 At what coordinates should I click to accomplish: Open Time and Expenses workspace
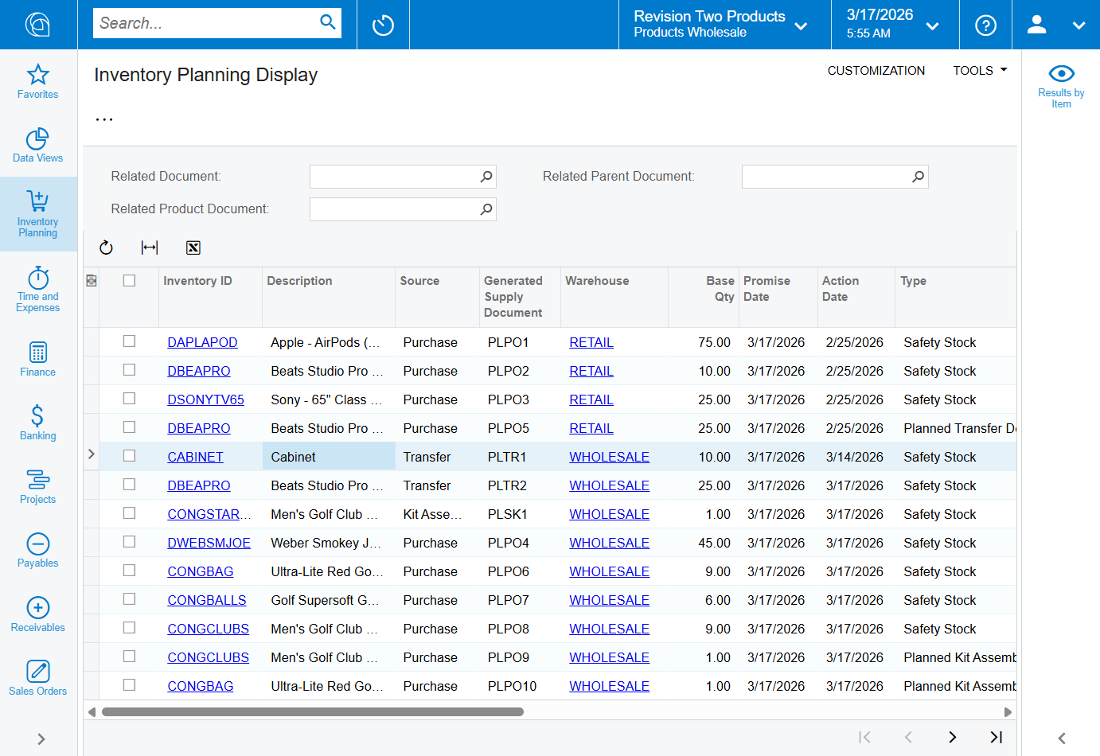click(38, 289)
